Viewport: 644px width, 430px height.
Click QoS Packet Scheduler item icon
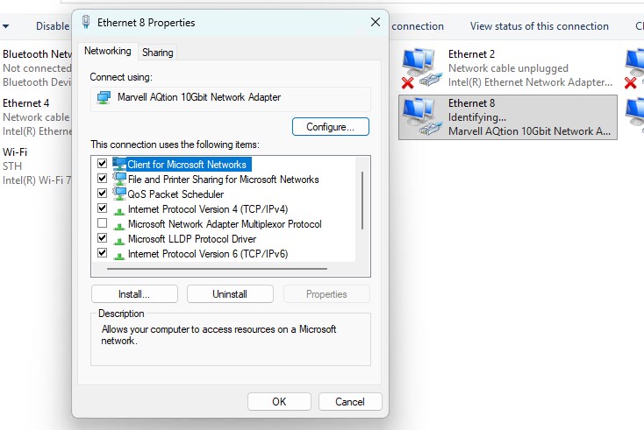click(119, 194)
